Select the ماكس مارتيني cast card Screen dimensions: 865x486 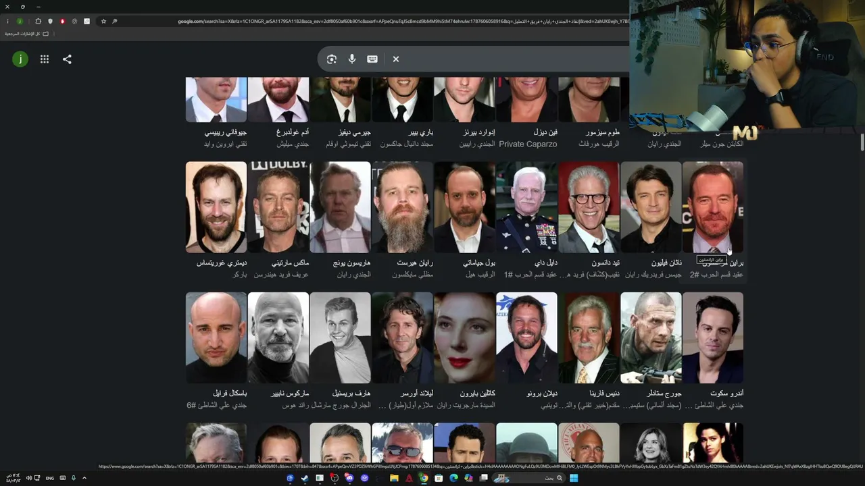pyautogui.click(x=278, y=221)
